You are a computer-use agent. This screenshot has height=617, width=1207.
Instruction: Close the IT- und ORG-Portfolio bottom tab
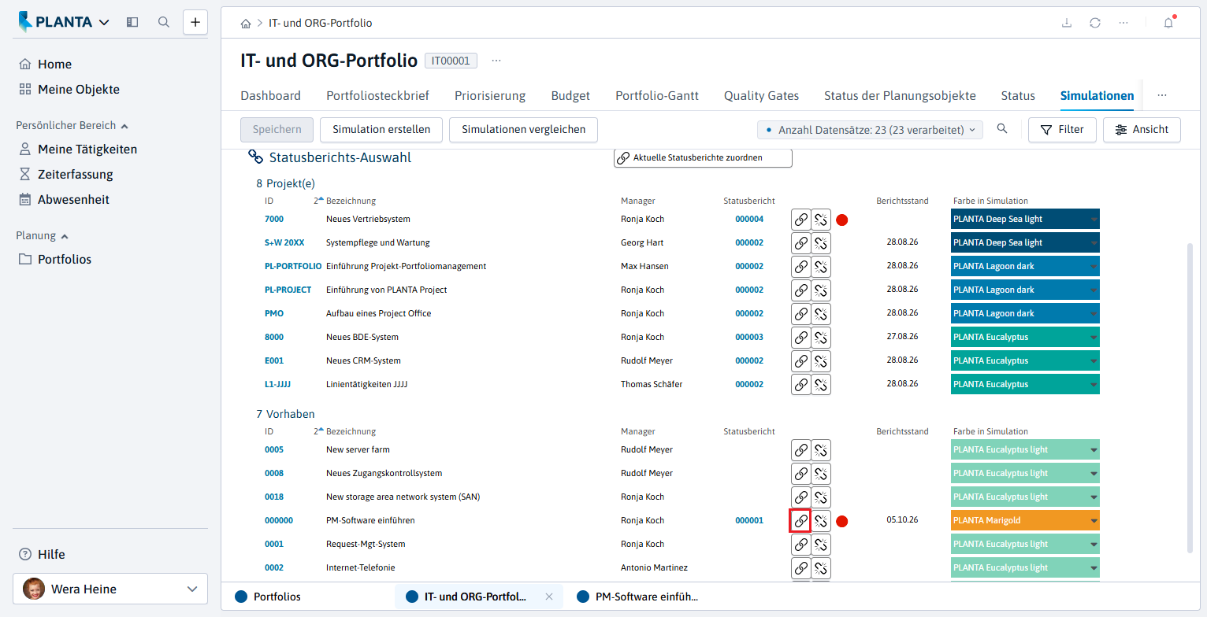click(549, 597)
